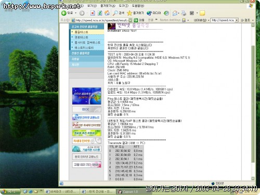Viewport: 260px width, 195px height.
Task: Click the 고발 (02) 737 phone banner
Action: [x=87, y=165]
